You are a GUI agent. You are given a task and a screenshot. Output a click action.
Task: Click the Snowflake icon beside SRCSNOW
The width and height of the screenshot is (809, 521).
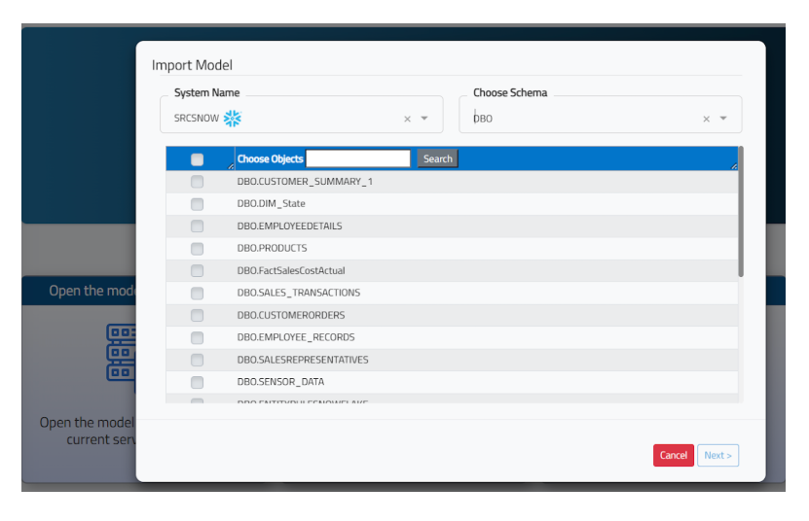pyautogui.click(x=232, y=119)
